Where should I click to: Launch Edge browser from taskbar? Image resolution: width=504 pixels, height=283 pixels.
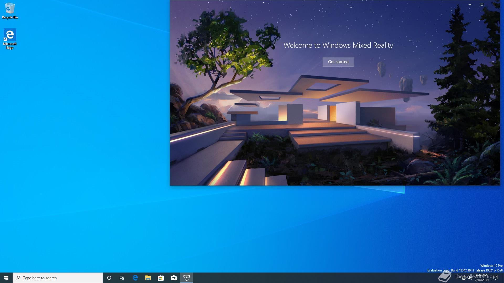pos(135,278)
